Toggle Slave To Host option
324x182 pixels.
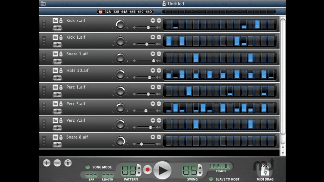211,179
